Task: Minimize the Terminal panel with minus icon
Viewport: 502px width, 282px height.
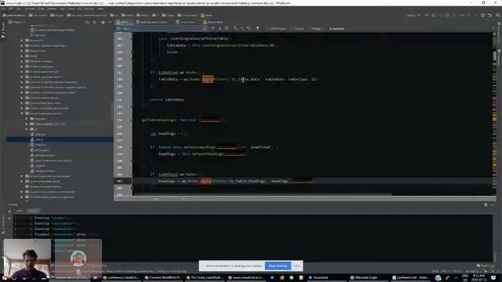Action: point(493,204)
